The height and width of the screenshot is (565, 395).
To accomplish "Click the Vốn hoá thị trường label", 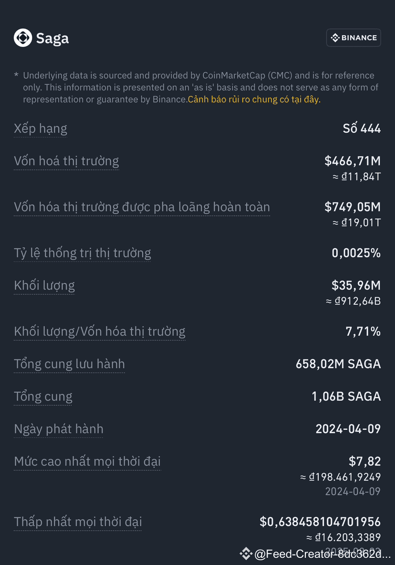I will 66,161.
